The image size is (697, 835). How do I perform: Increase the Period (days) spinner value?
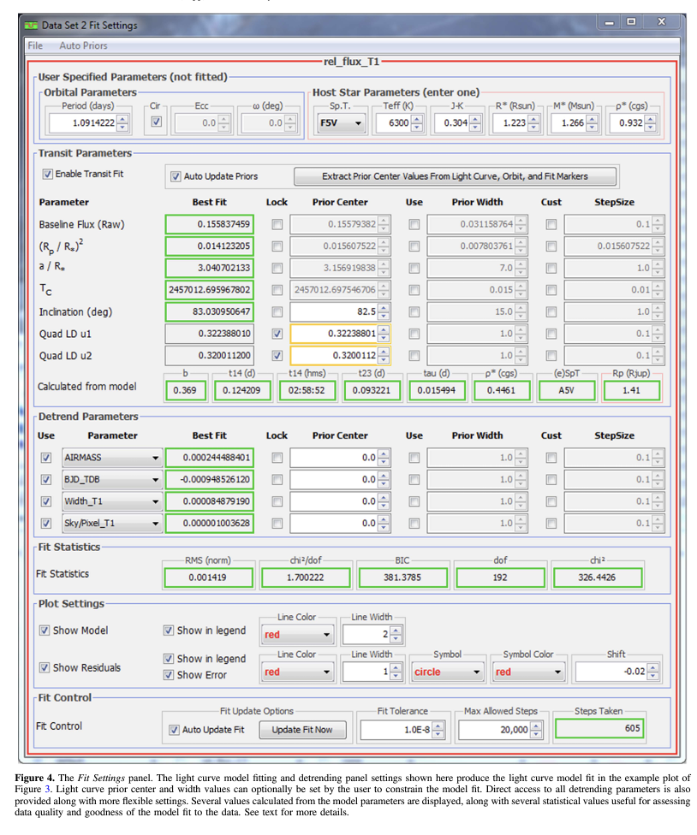click(x=122, y=119)
